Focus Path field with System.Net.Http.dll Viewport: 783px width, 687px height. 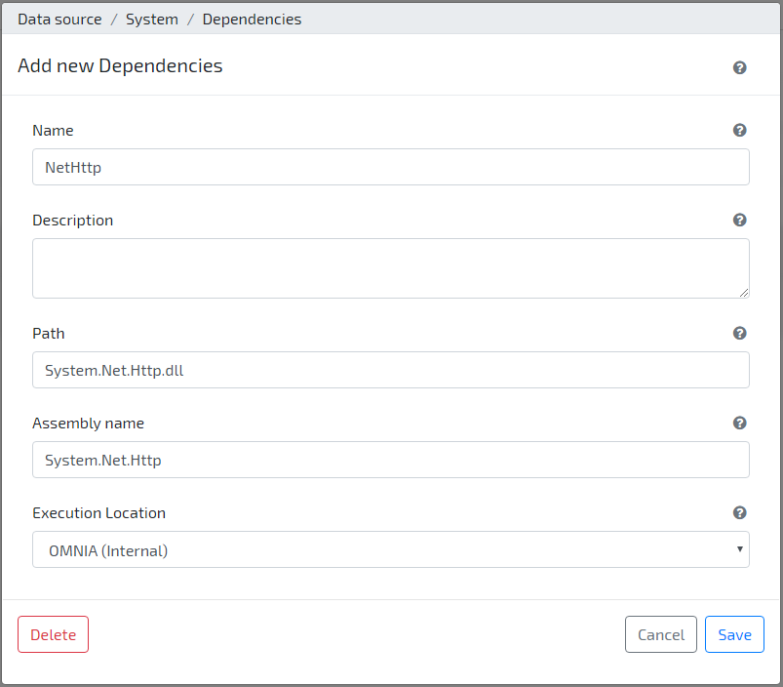[x=390, y=370]
